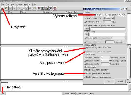Start a new capture from the toolbar

(x=2, y=8)
